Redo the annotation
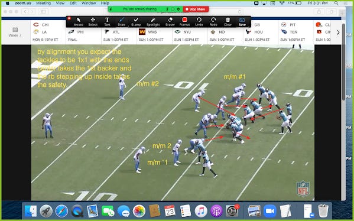354x221 pixels. (x=213, y=22)
